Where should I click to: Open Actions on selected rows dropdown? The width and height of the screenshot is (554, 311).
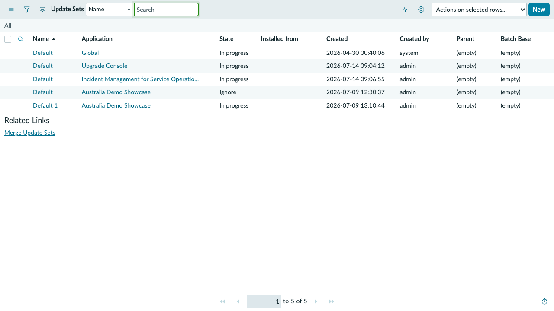(479, 10)
